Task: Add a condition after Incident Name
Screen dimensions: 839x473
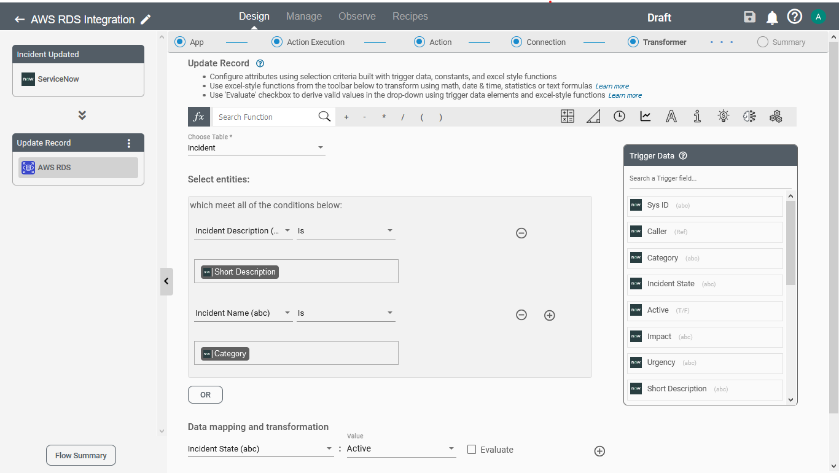Action: pyautogui.click(x=550, y=315)
